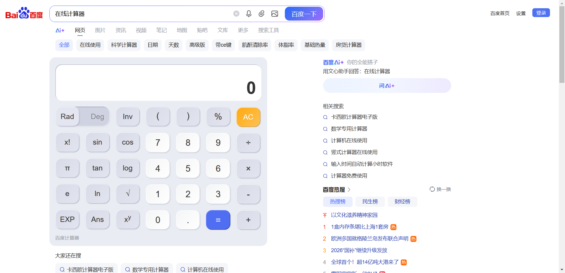Open the 登录 login page
The width and height of the screenshot is (565, 273).
point(541,13)
